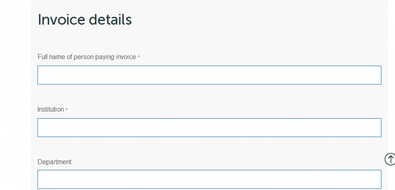Viewport: 395px width, 190px height.
Task: Click the scroll-to-top arrow icon
Action: pyautogui.click(x=390, y=159)
